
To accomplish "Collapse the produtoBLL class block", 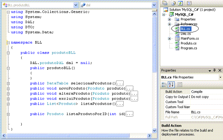I will [8, 53].
